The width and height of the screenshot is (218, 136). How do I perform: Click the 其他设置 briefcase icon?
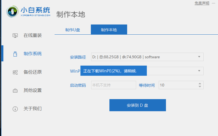tap(15, 91)
